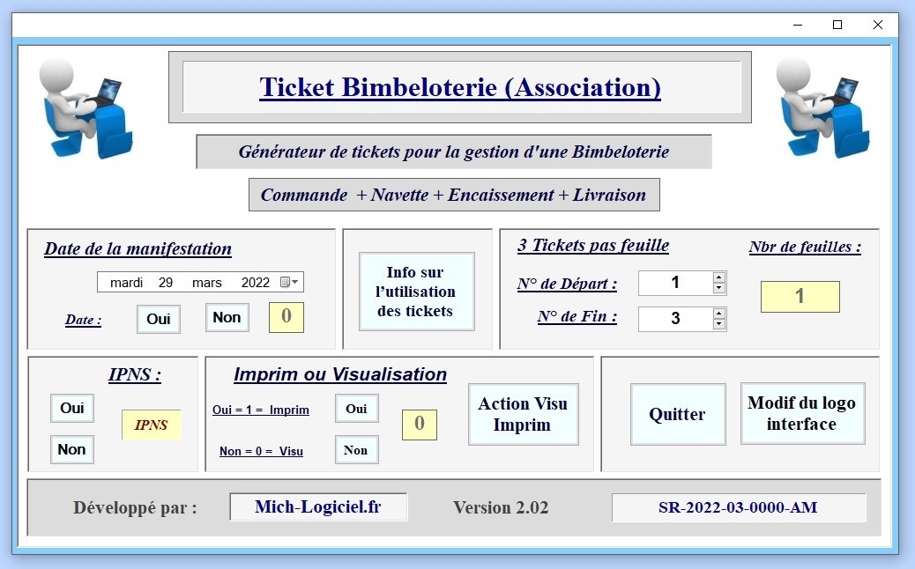Decrease the N° de Départ value
Viewport: 915px width, 569px height.
[719, 288]
